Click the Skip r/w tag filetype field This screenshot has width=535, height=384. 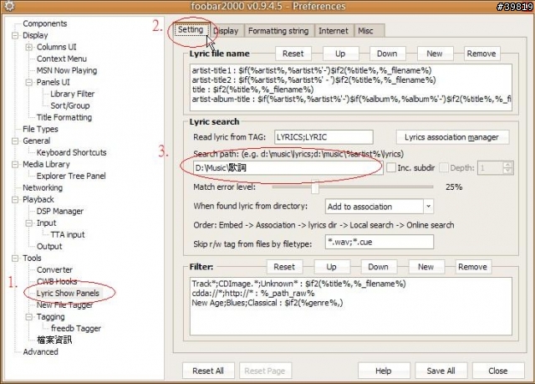(379, 242)
